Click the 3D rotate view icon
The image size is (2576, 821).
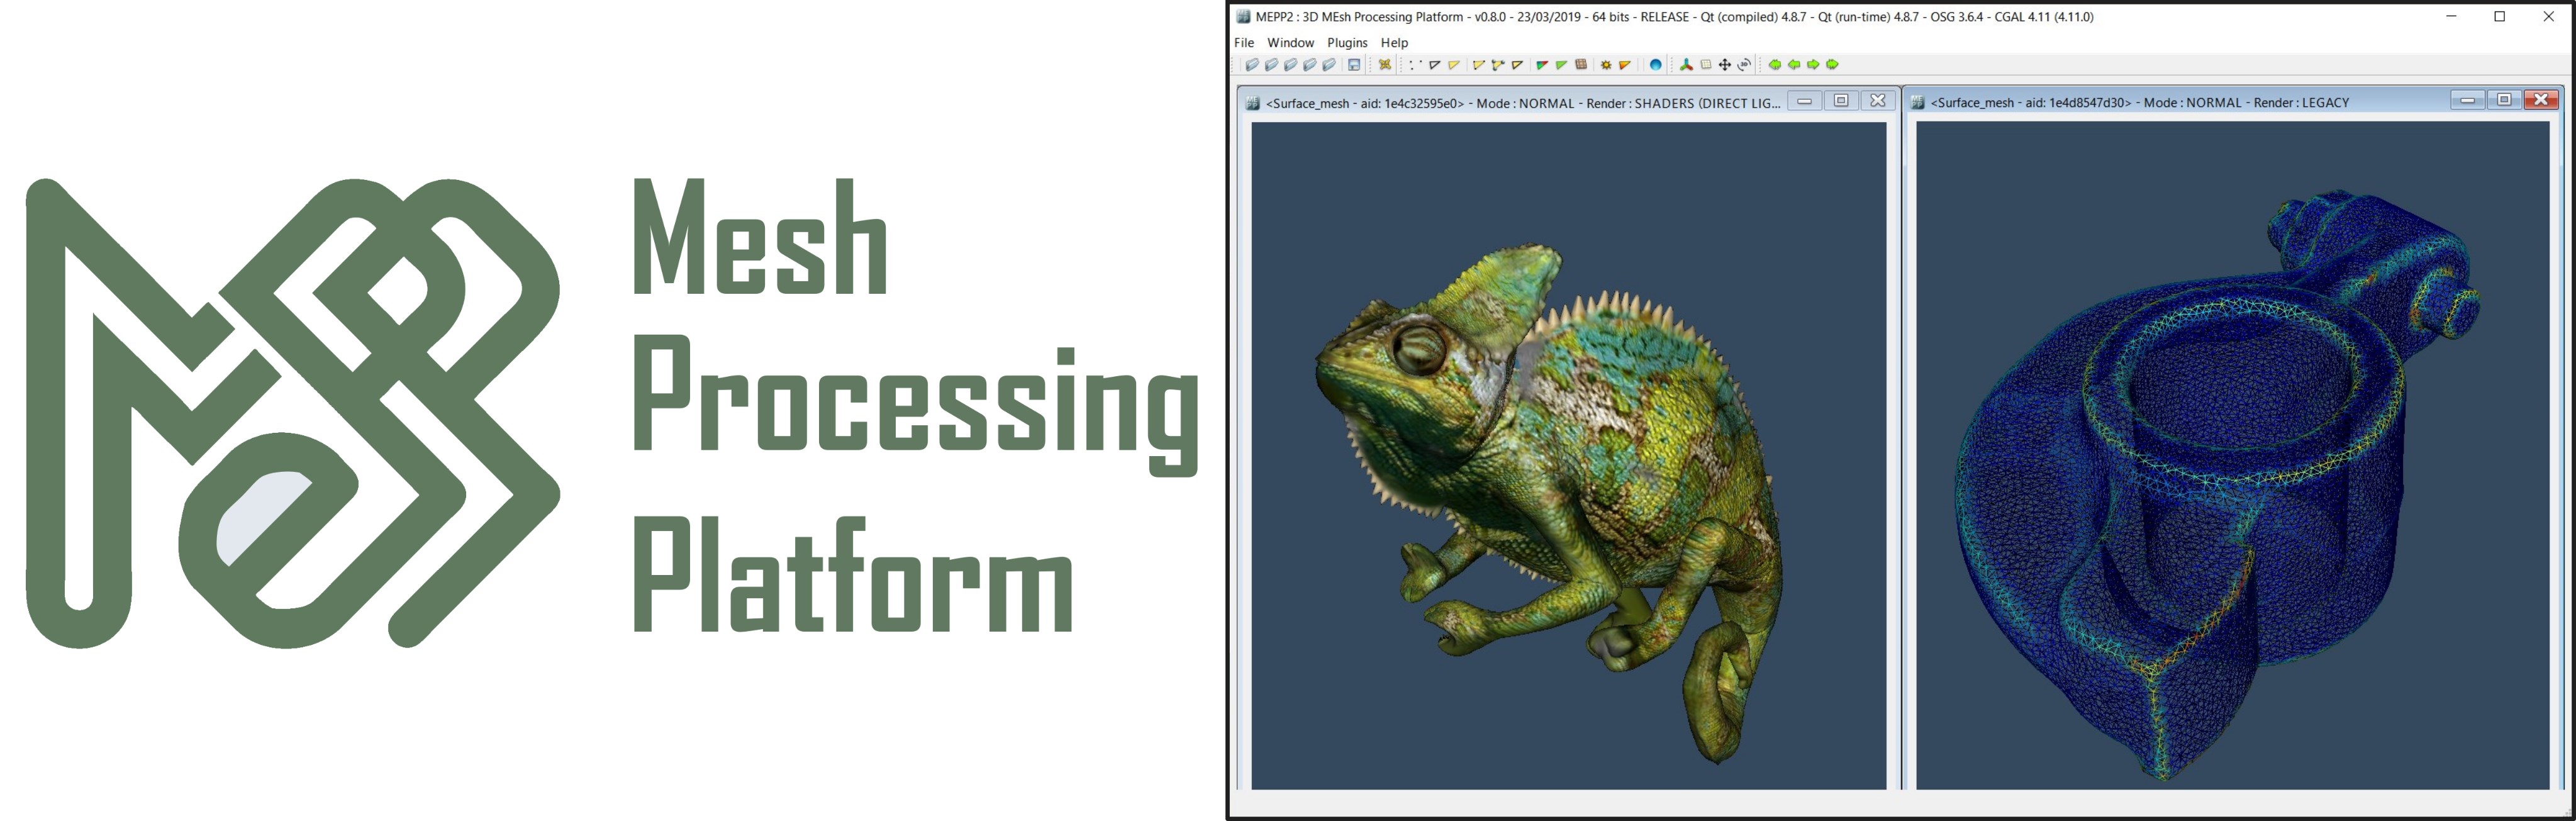click(1745, 65)
